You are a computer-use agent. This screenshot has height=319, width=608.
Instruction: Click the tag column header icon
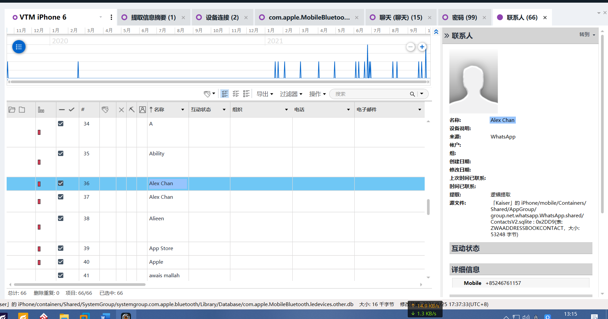[x=105, y=110]
